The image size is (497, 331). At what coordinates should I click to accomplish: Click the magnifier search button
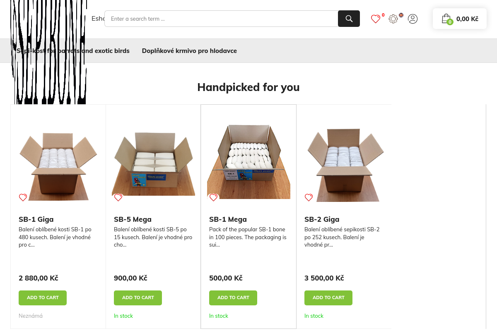[349, 19]
